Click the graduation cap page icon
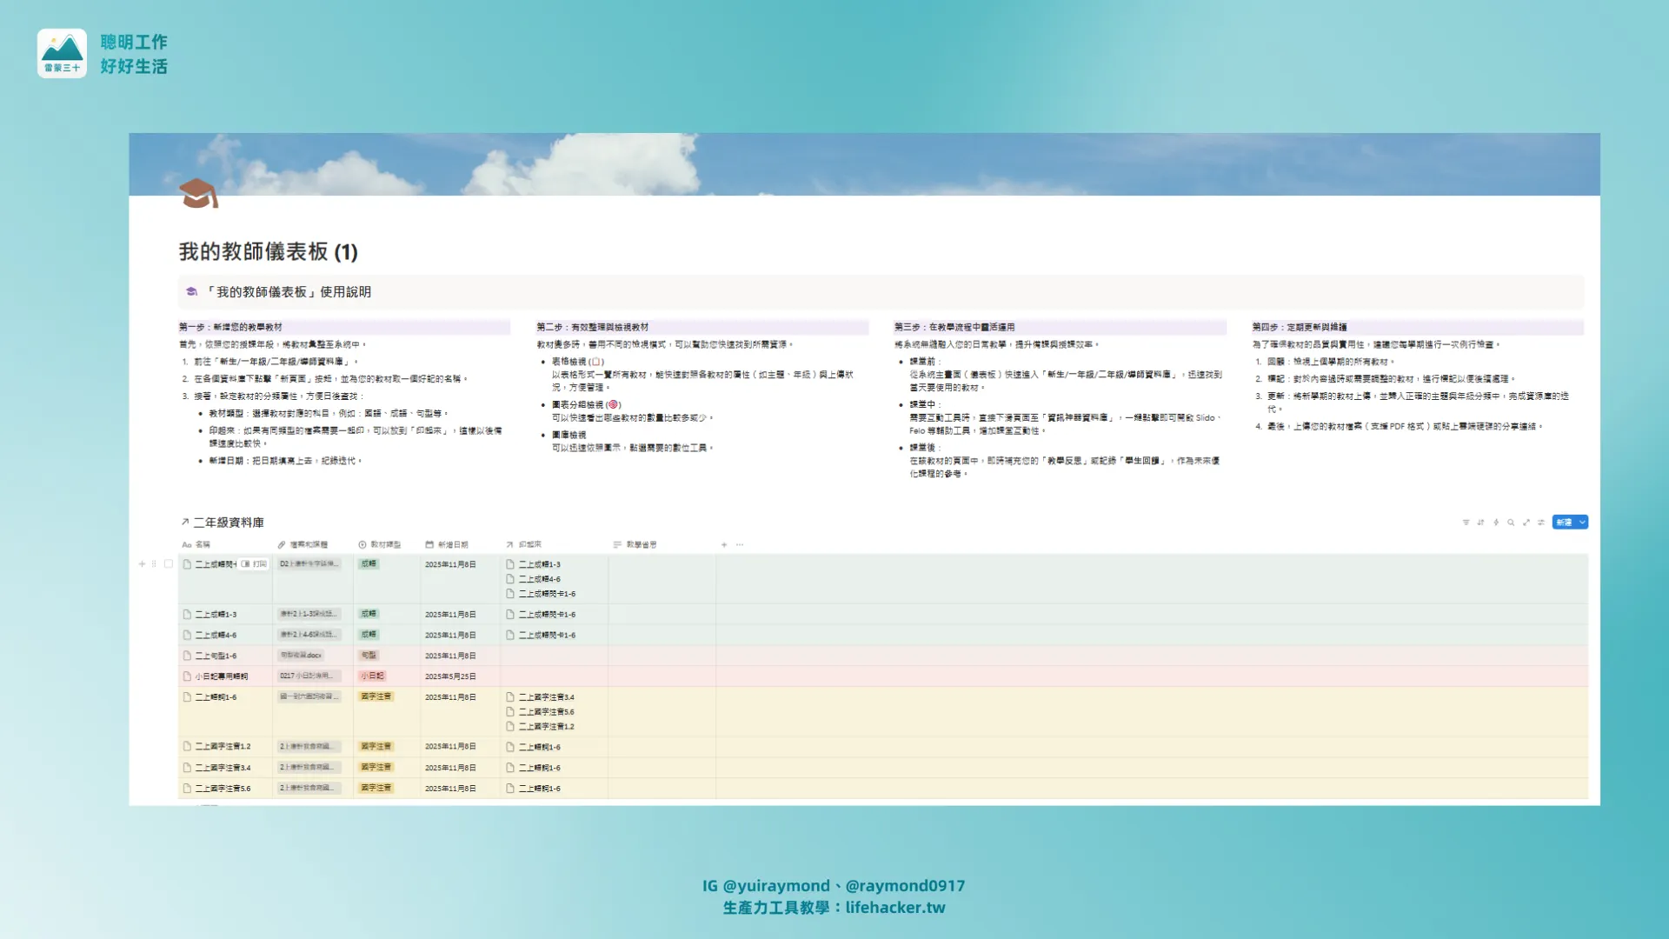Image resolution: width=1669 pixels, height=939 pixels. pos(198,193)
